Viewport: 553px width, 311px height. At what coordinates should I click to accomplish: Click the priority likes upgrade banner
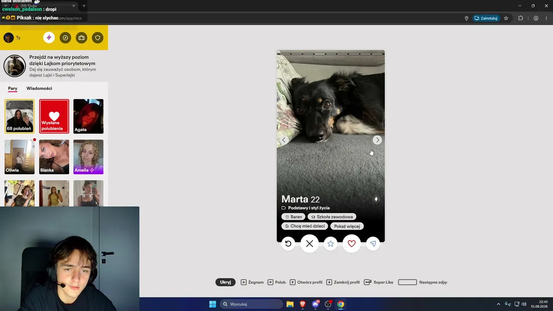(x=54, y=66)
